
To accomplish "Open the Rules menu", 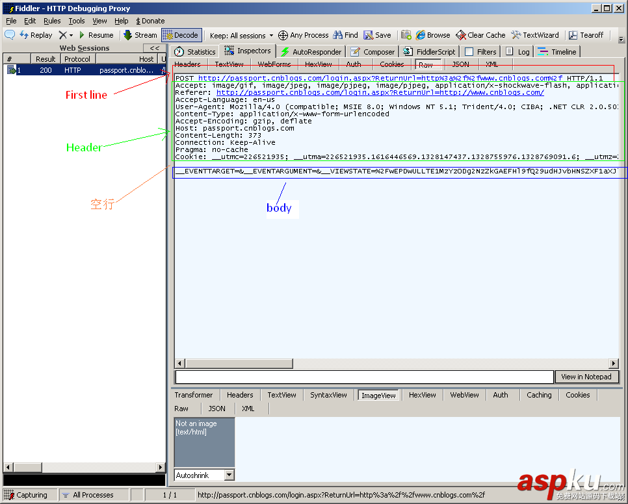I will click(x=52, y=21).
